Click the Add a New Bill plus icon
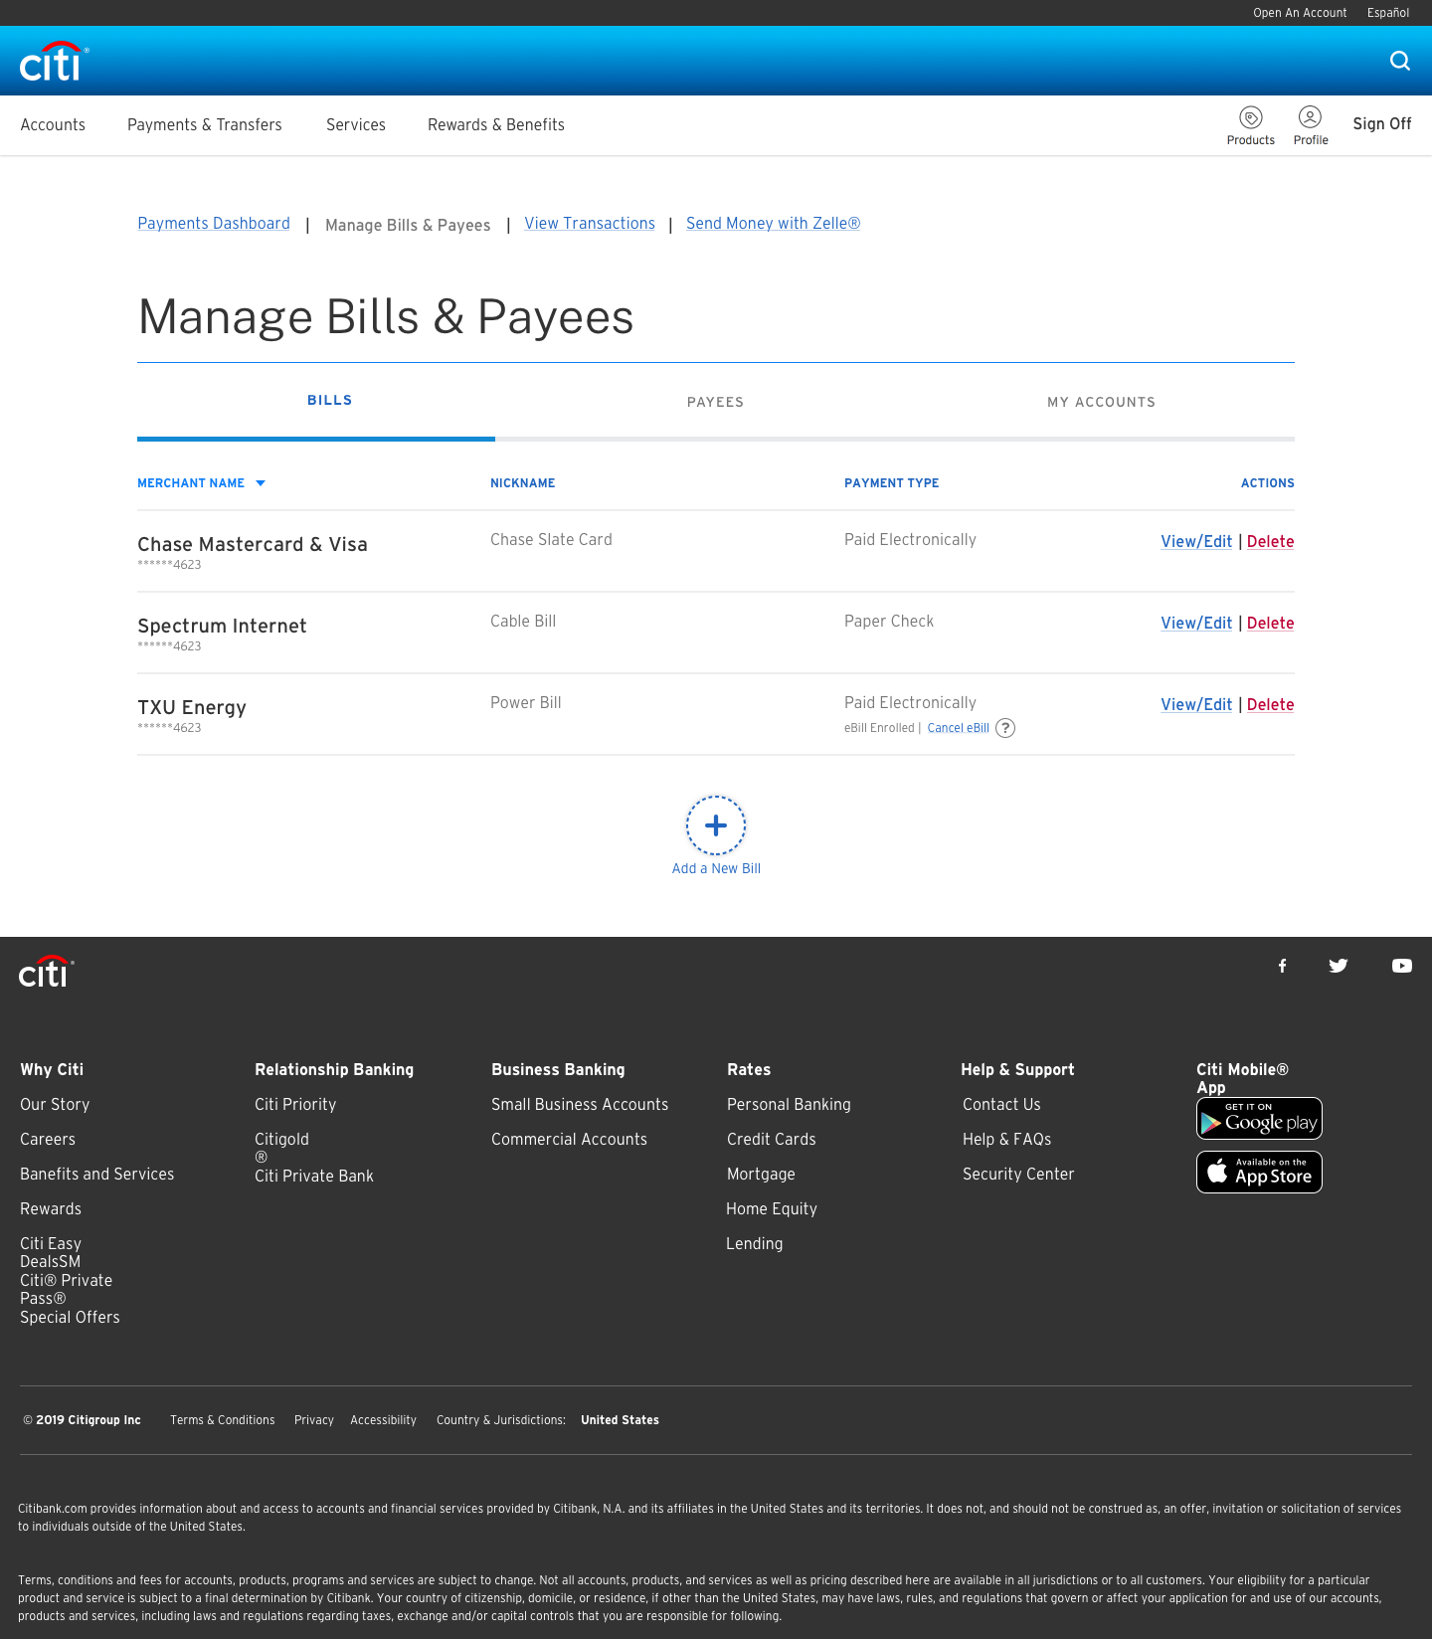The width and height of the screenshot is (1432, 1639). pyautogui.click(x=716, y=825)
